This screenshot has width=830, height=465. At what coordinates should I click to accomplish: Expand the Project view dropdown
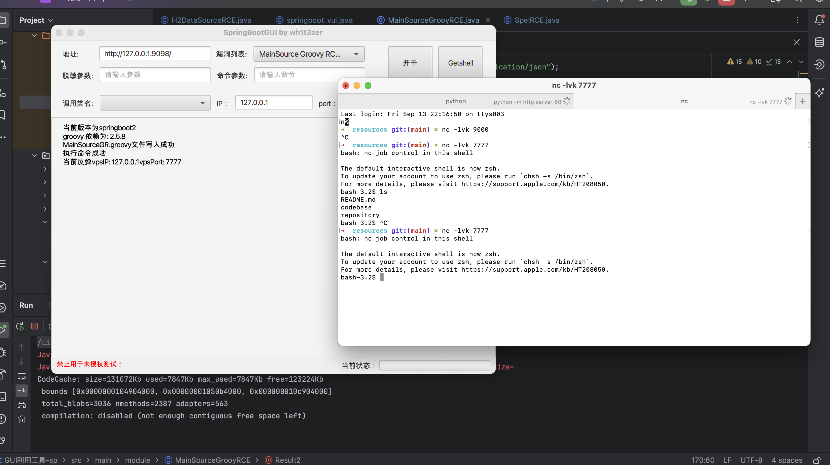tap(36, 20)
